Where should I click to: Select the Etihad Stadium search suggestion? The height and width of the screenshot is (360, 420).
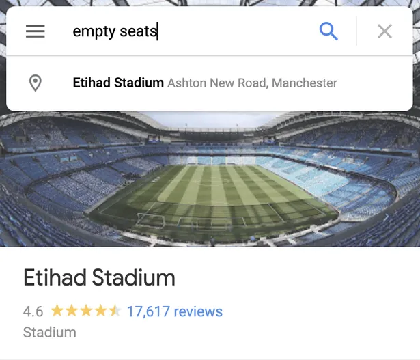[118, 83]
